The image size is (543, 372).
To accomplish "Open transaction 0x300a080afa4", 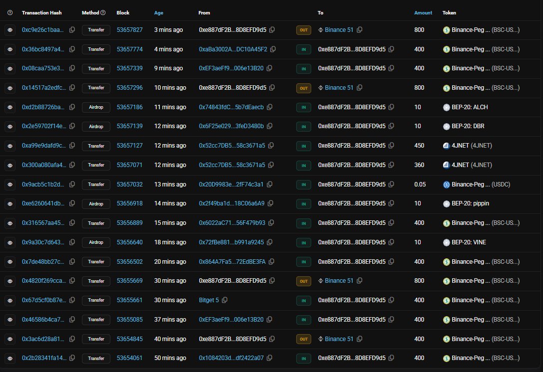I will (44, 165).
